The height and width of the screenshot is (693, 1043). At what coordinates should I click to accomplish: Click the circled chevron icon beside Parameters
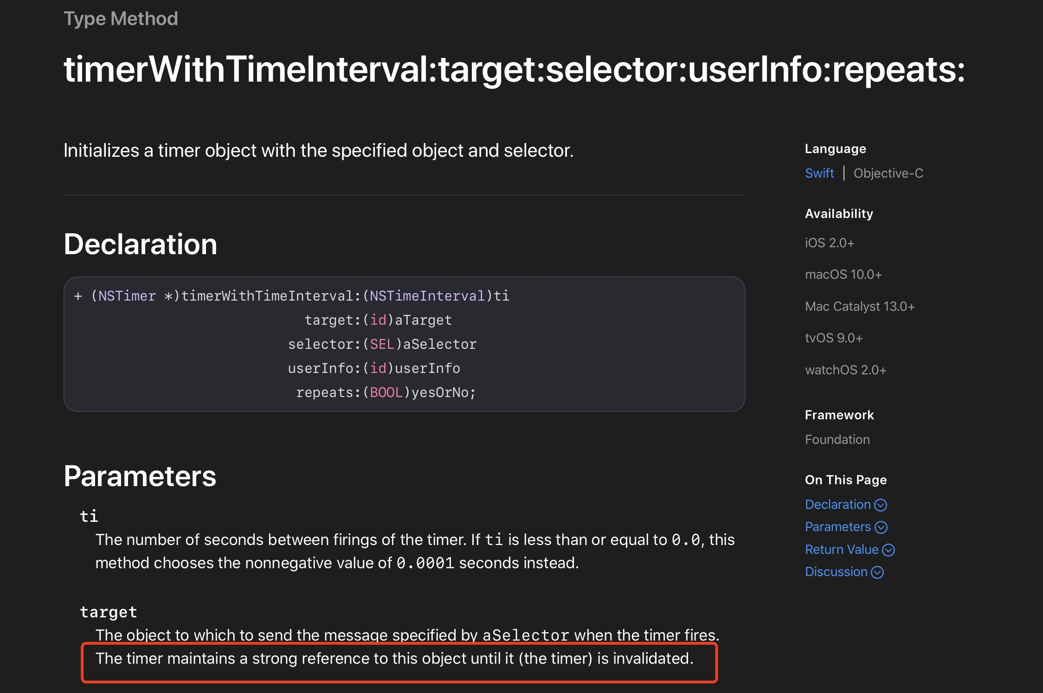pos(881,527)
